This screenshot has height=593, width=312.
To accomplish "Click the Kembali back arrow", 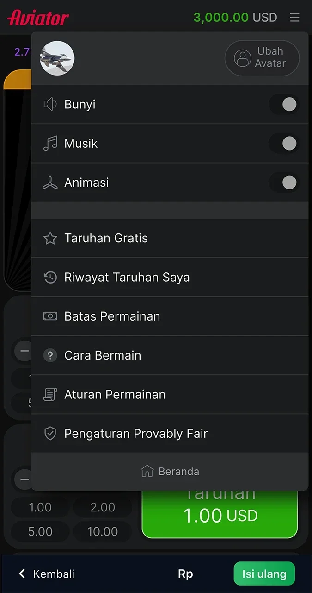I will tap(21, 574).
